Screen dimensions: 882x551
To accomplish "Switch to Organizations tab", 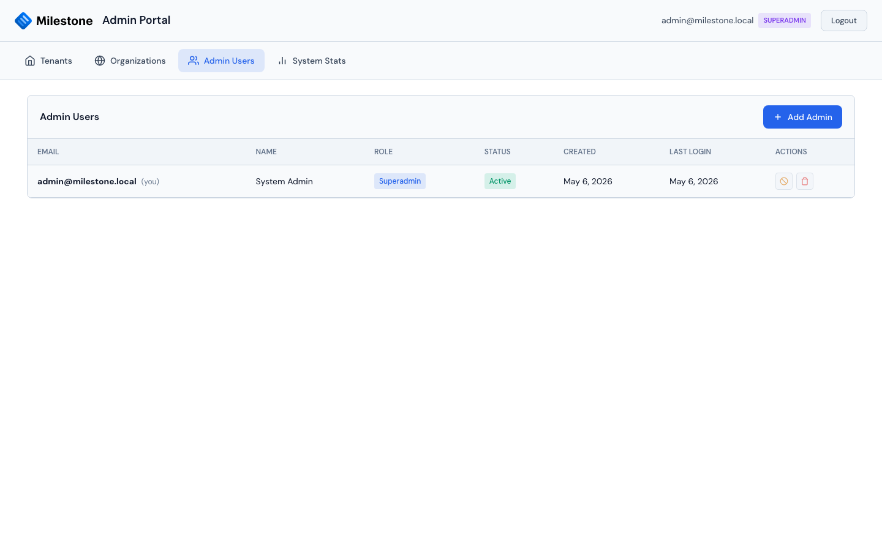I will pos(130,61).
